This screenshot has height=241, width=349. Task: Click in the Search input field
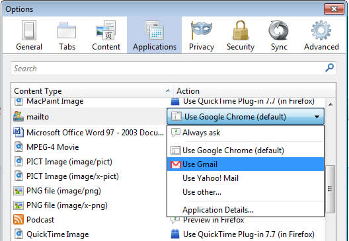168,68
